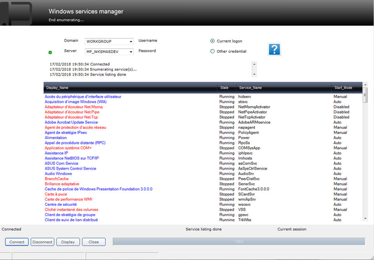Sort by Start_Mode column header
This screenshot has width=374, height=260.
347,88
